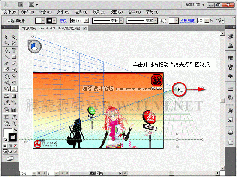The image size is (237, 177).
Task: Select the Column Graph tool
Action: point(14,110)
